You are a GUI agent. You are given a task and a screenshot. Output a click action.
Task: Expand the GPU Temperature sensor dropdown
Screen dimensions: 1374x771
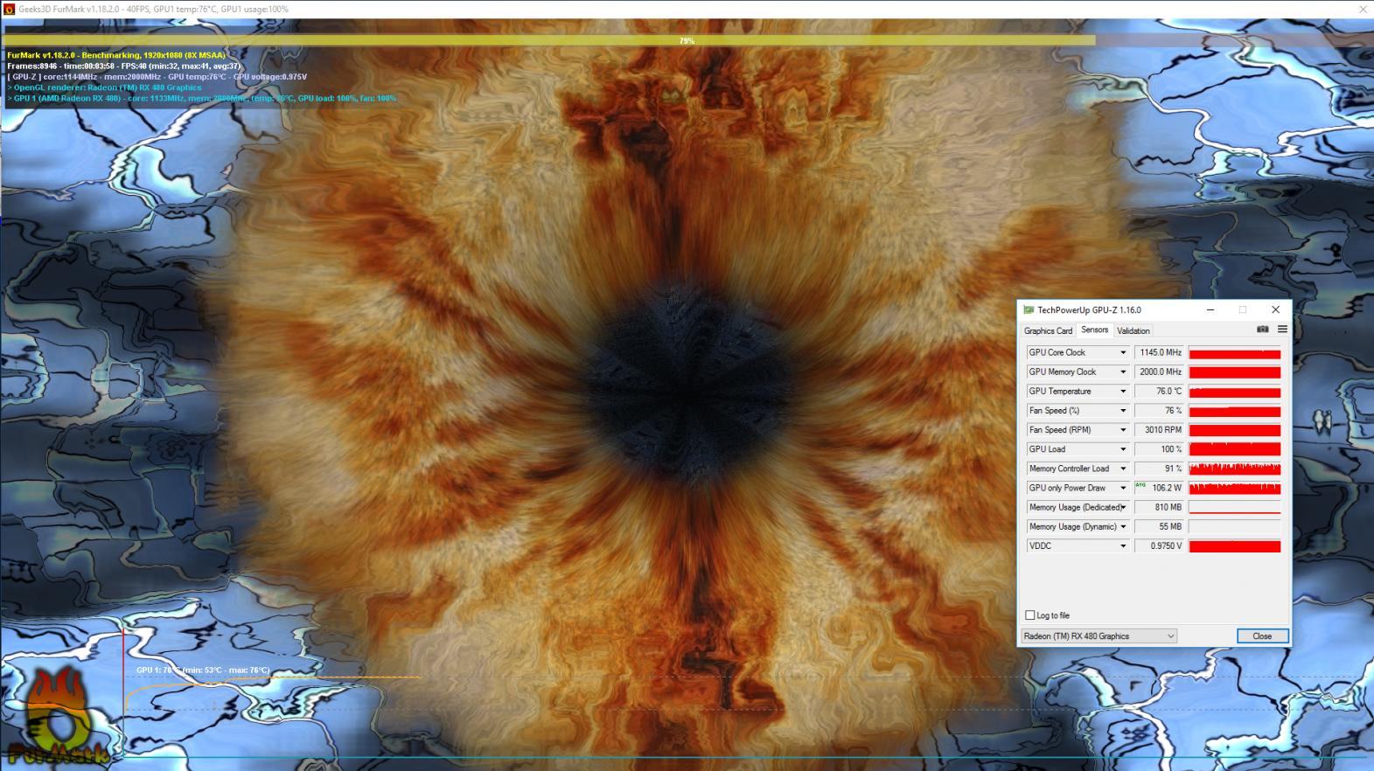point(1123,391)
